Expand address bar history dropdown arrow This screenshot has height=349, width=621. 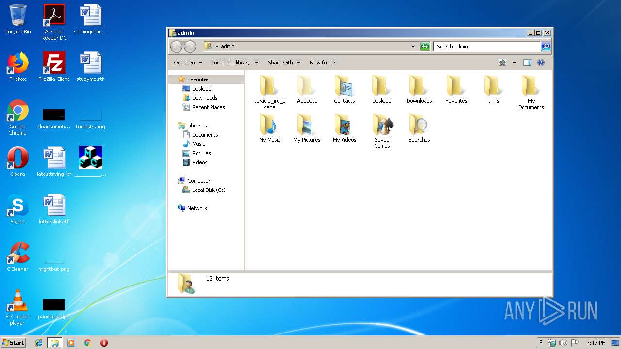click(x=413, y=47)
